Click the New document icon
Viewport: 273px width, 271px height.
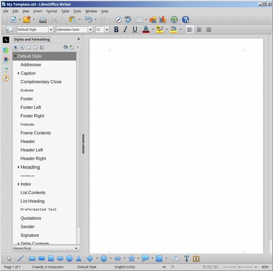coord(14,19)
